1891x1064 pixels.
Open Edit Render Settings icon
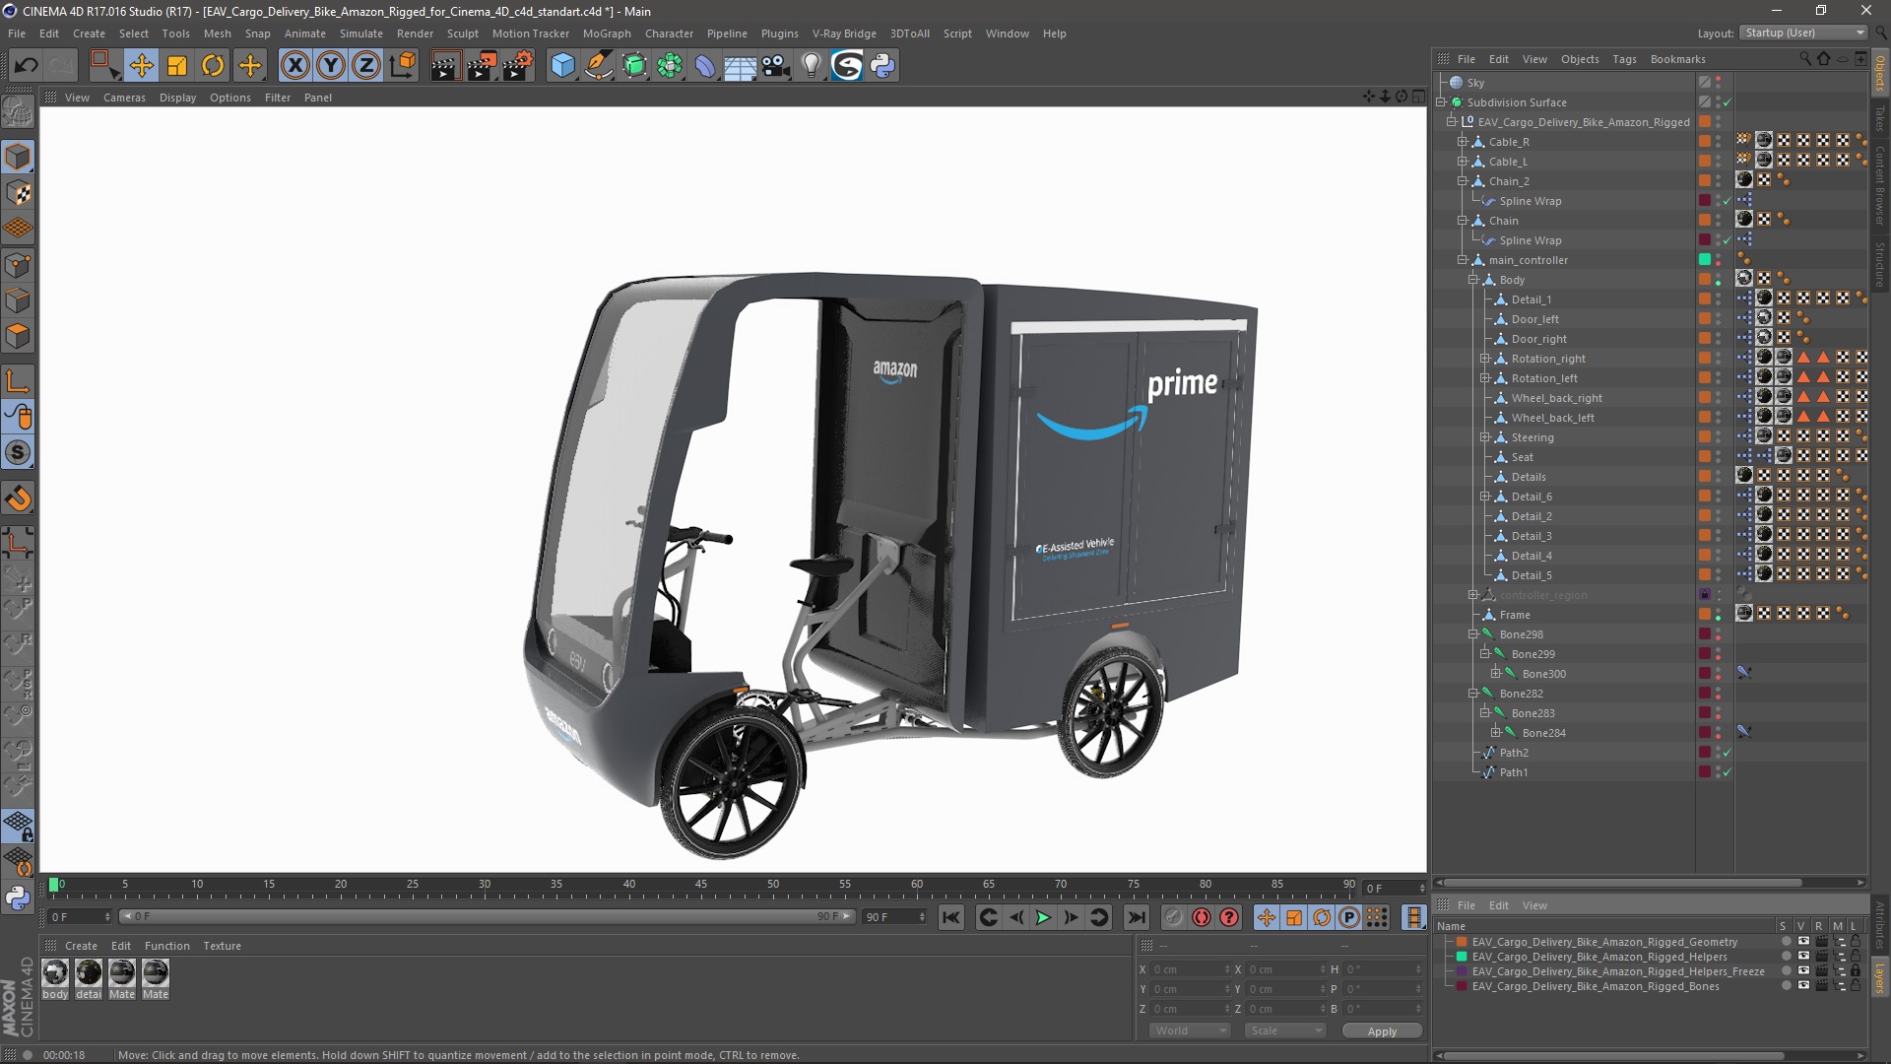518,66
